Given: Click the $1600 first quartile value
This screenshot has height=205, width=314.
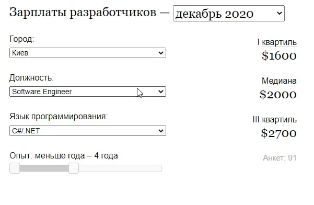Looking at the screenshot, I should click(279, 56).
